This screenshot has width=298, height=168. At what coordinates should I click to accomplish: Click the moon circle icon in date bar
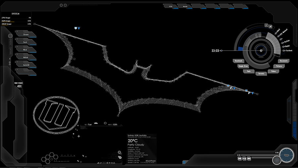[105, 123]
